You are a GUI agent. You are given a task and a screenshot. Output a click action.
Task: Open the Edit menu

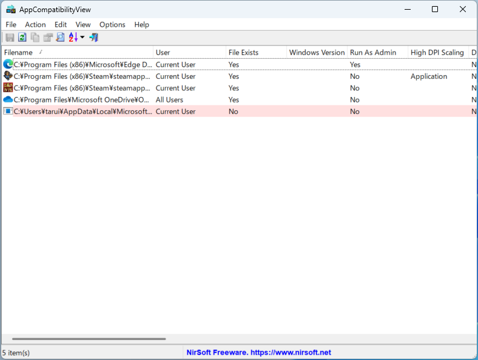coord(61,25)
